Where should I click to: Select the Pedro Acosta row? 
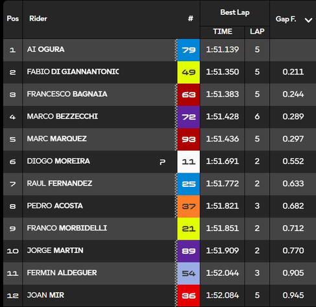click(160, 206)
